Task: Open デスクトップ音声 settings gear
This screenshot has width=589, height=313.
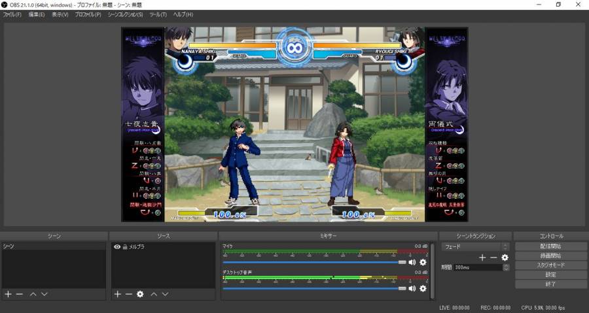Action: pos(423,288)
